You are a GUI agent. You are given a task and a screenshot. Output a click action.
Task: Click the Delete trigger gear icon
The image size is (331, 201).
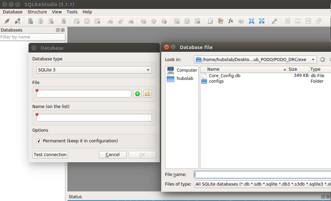(x=164, y=21)
